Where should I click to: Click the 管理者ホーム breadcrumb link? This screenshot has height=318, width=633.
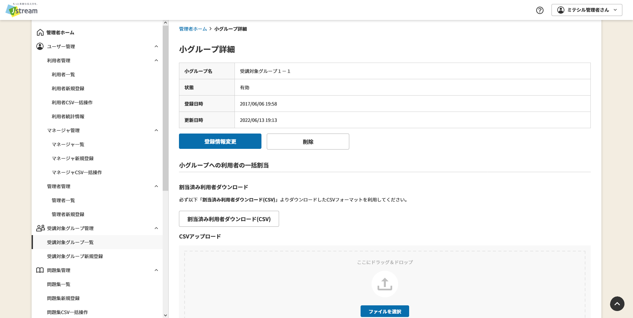pyautogui.click(x=193, y=29)
